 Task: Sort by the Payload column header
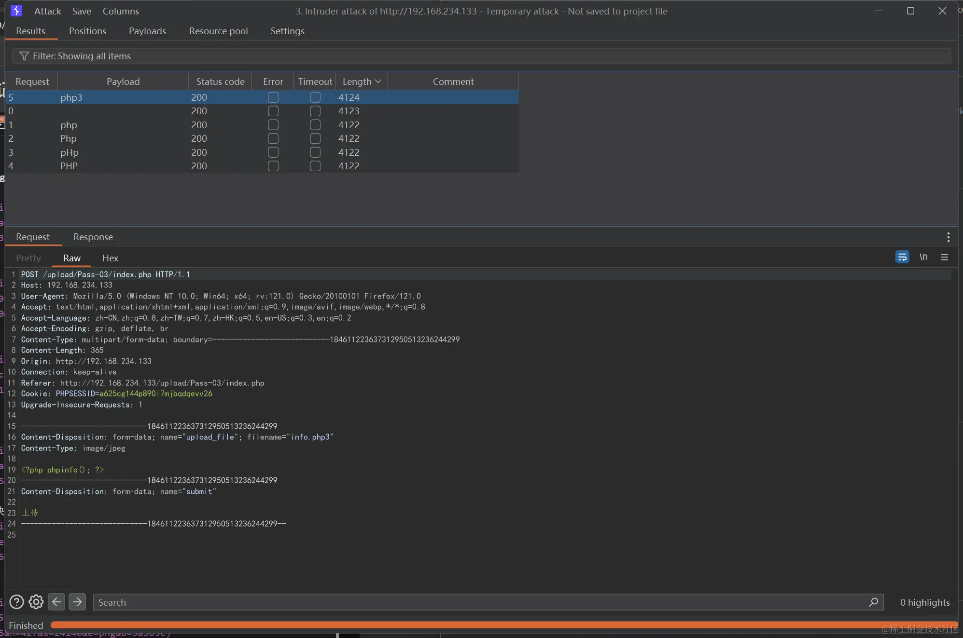coord(123,81)
